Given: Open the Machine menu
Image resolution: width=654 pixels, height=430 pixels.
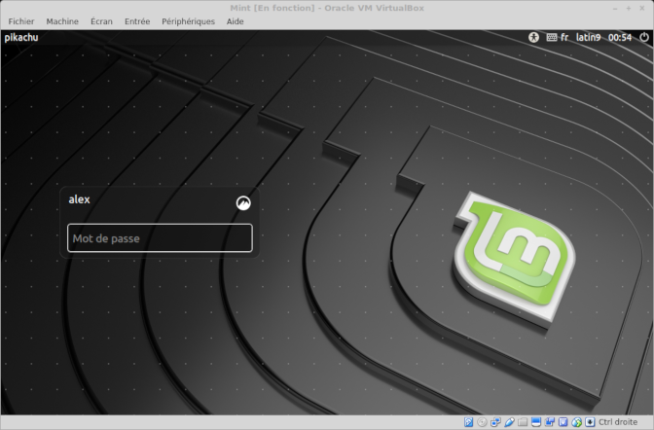Looking at the screenshot, I should (62, 20).
